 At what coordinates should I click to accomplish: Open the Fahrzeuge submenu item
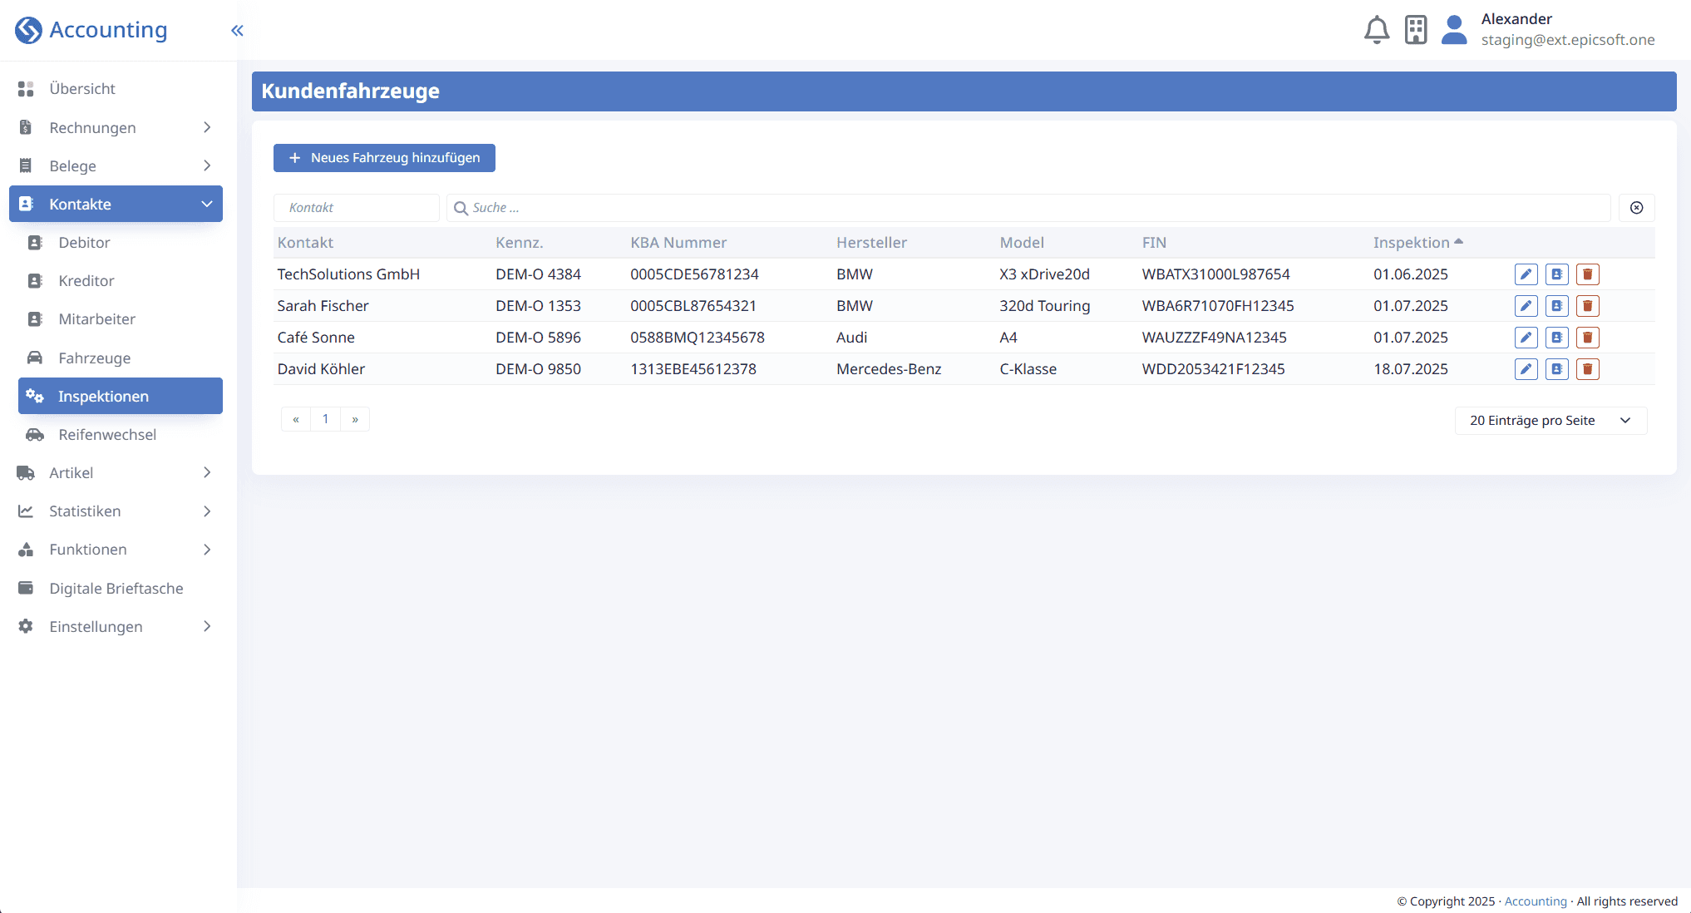click(121, 358)
